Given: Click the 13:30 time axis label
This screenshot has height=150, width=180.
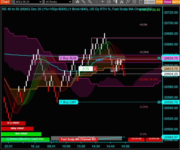Looking at the screenshot, I should (81, 147).
